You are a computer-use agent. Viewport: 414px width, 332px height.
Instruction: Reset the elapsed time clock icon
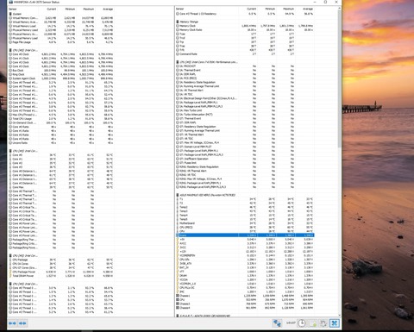301,323
